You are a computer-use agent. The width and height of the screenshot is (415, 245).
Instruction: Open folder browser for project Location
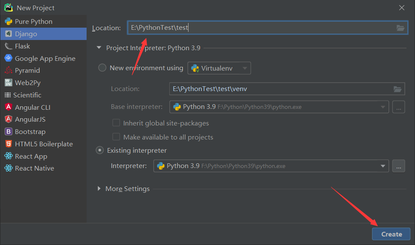click(400, 28)
